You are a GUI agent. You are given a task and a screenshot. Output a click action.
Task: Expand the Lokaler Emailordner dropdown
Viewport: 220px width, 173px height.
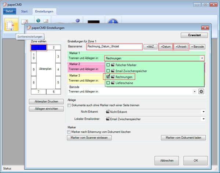[x=203, y=119]
